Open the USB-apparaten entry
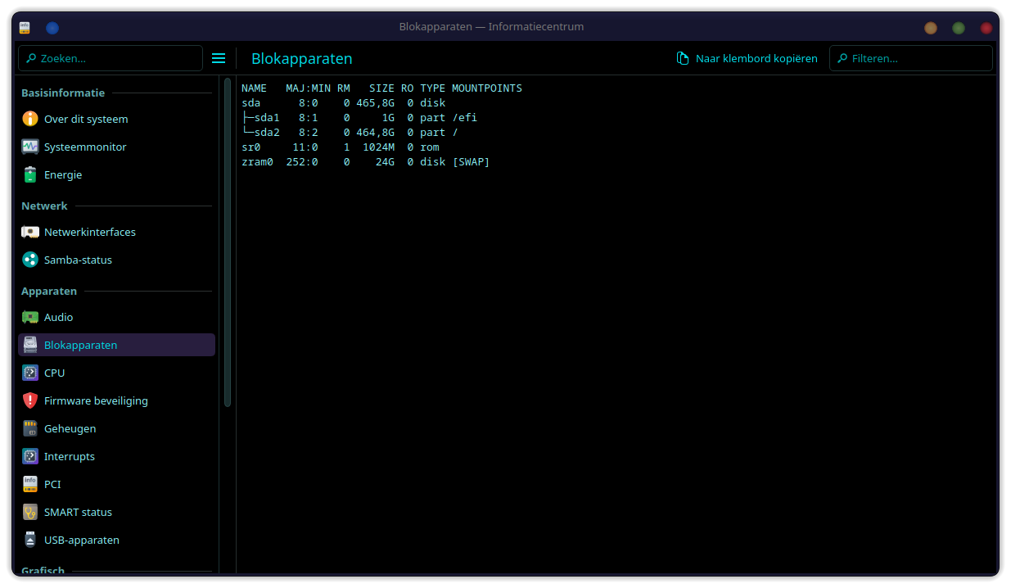Image resolution: width=1011 pixels, height=588 pixels. click(116, 540)
